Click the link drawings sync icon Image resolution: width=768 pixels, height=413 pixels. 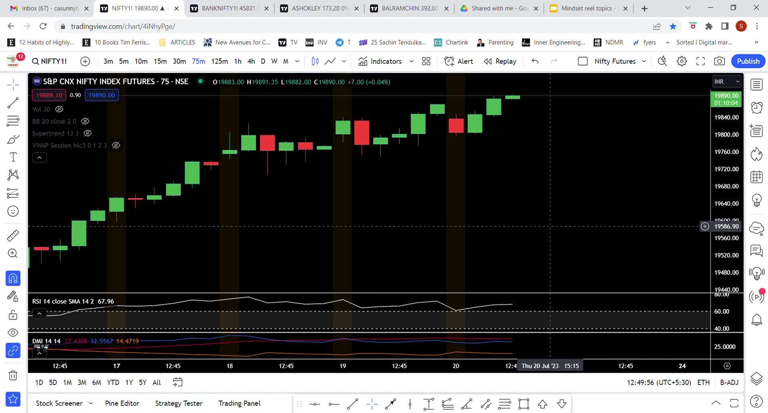(x=13, y=351)
